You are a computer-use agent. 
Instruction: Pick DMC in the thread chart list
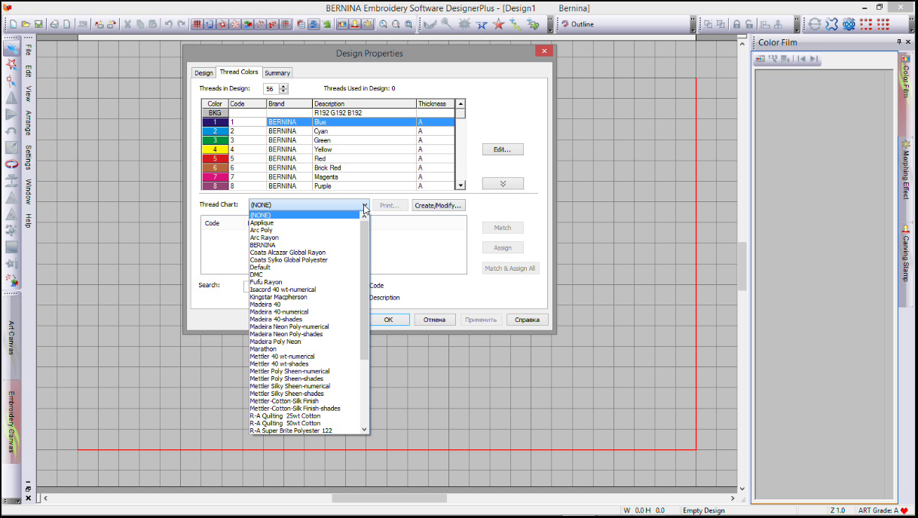[256, 274]
